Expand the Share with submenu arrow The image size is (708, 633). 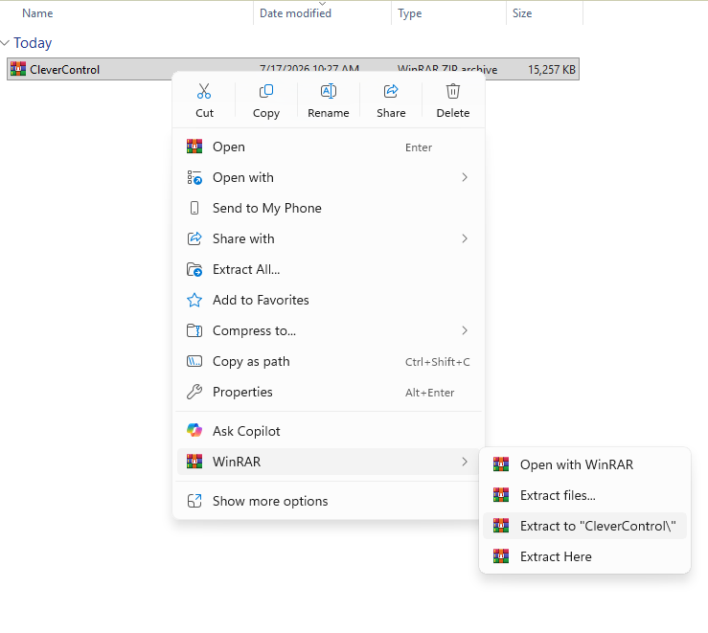click(x=465, y=238)
